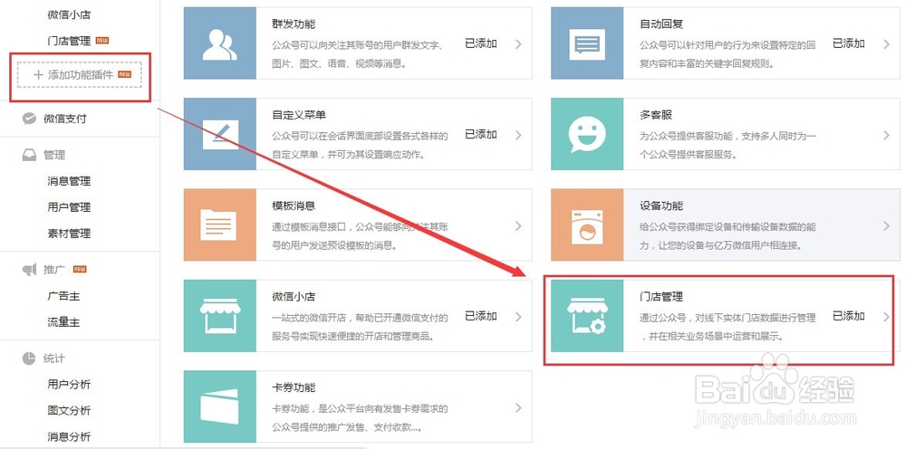Expand the 模板消息 card chevron arrow

click(x=518, y=225)
